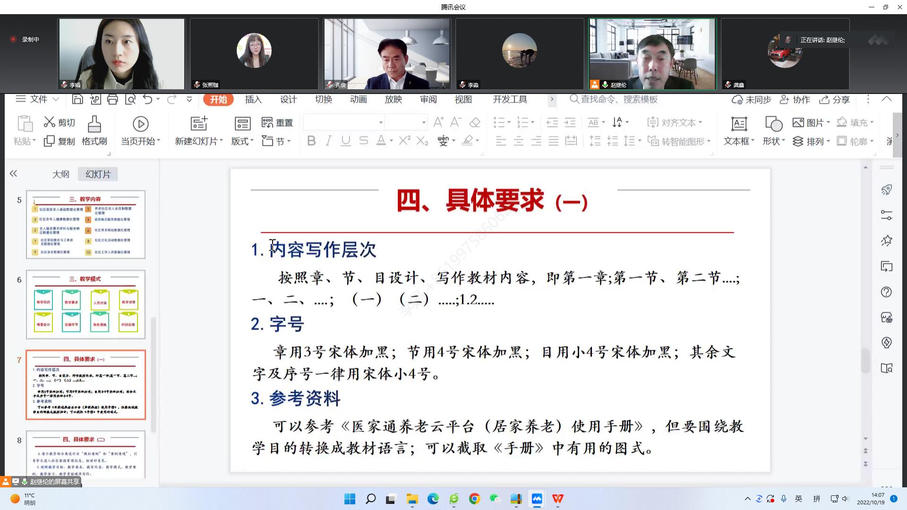Toggle underline formatting U
The height and width of the screenshot is (510, 907).
point(346,141)
